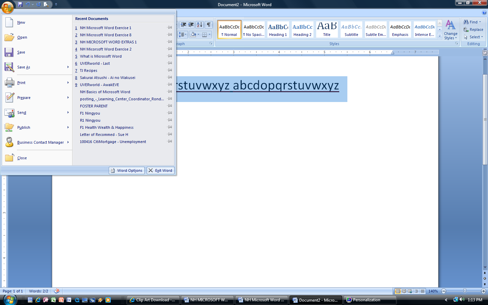Open the Borders dropdown arrow
Image resolution: width=488 pixels, height=305 pixels.
point(210,34)
